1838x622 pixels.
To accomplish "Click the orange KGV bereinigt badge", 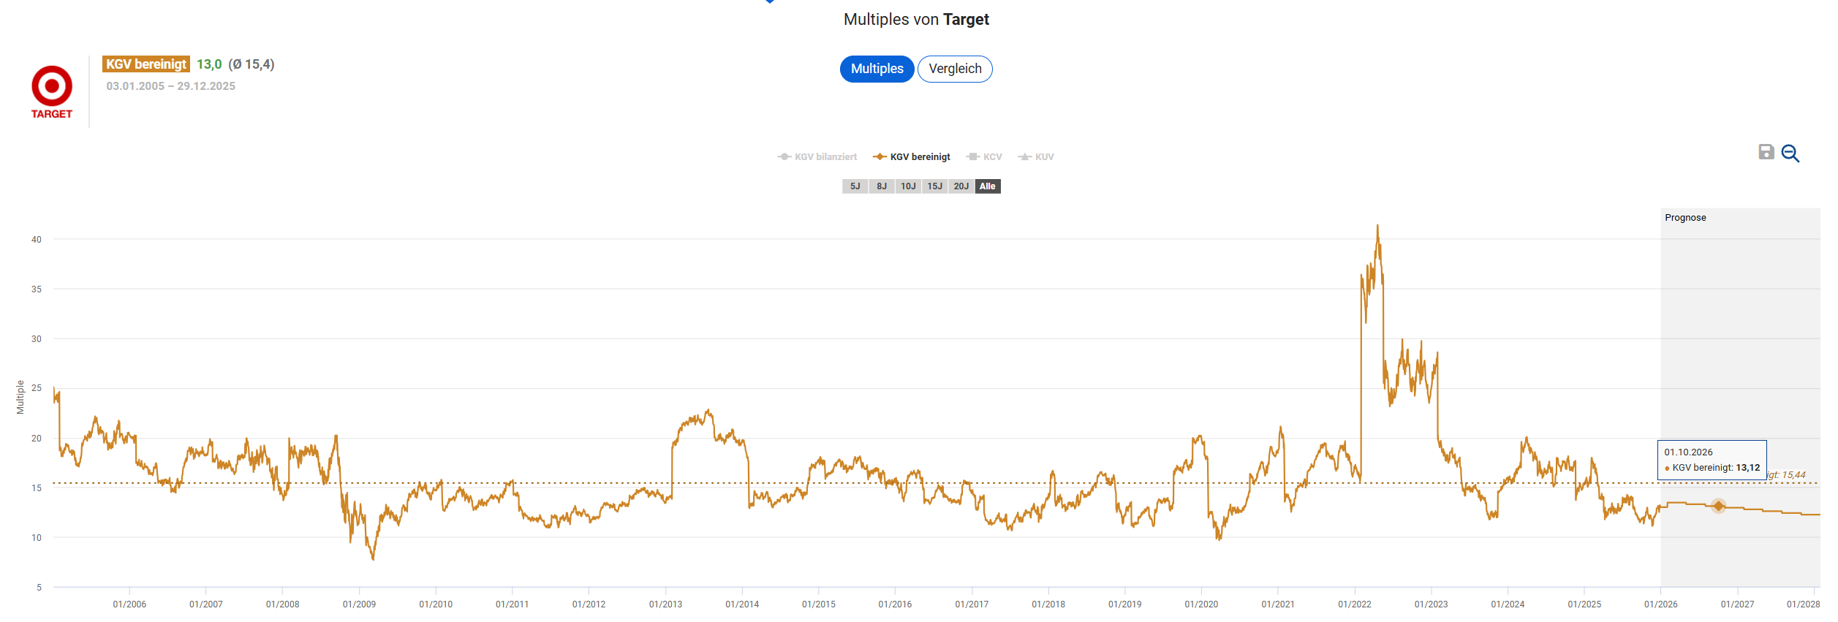I will click(x=146, y=64).
